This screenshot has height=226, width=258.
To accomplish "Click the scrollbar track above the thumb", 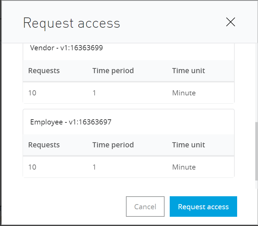I will pyautogui.click(x=257, y=82).
